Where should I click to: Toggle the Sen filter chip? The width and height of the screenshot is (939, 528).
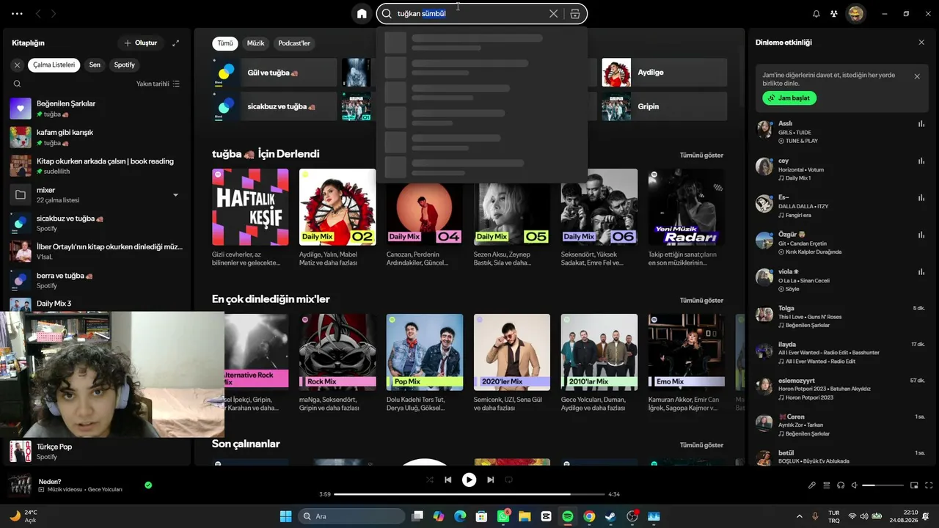(95, 65)
